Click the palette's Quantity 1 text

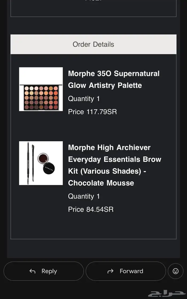click(x=84, y=99)
